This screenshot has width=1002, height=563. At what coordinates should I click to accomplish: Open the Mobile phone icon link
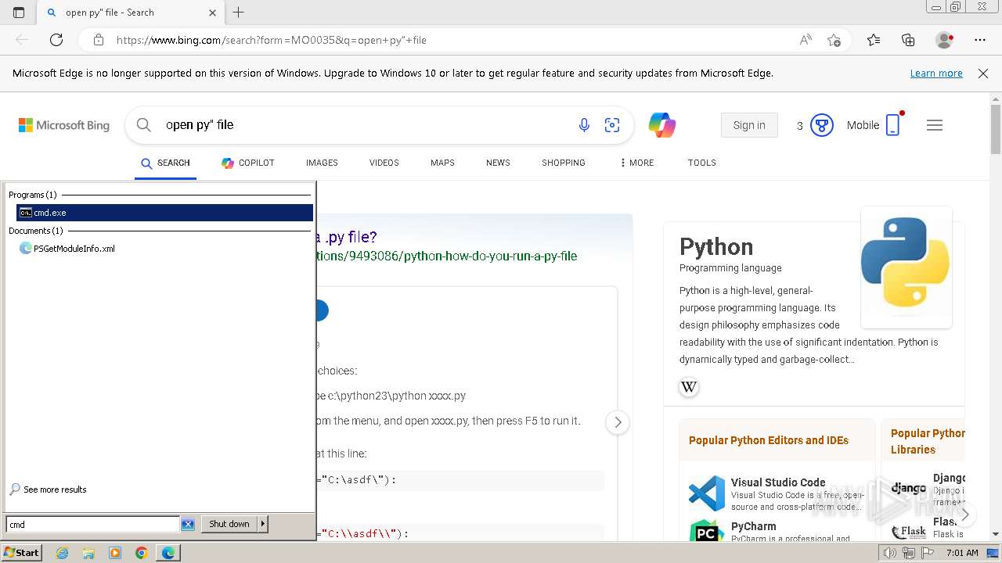pyautogui.click(x=892, y=125)
